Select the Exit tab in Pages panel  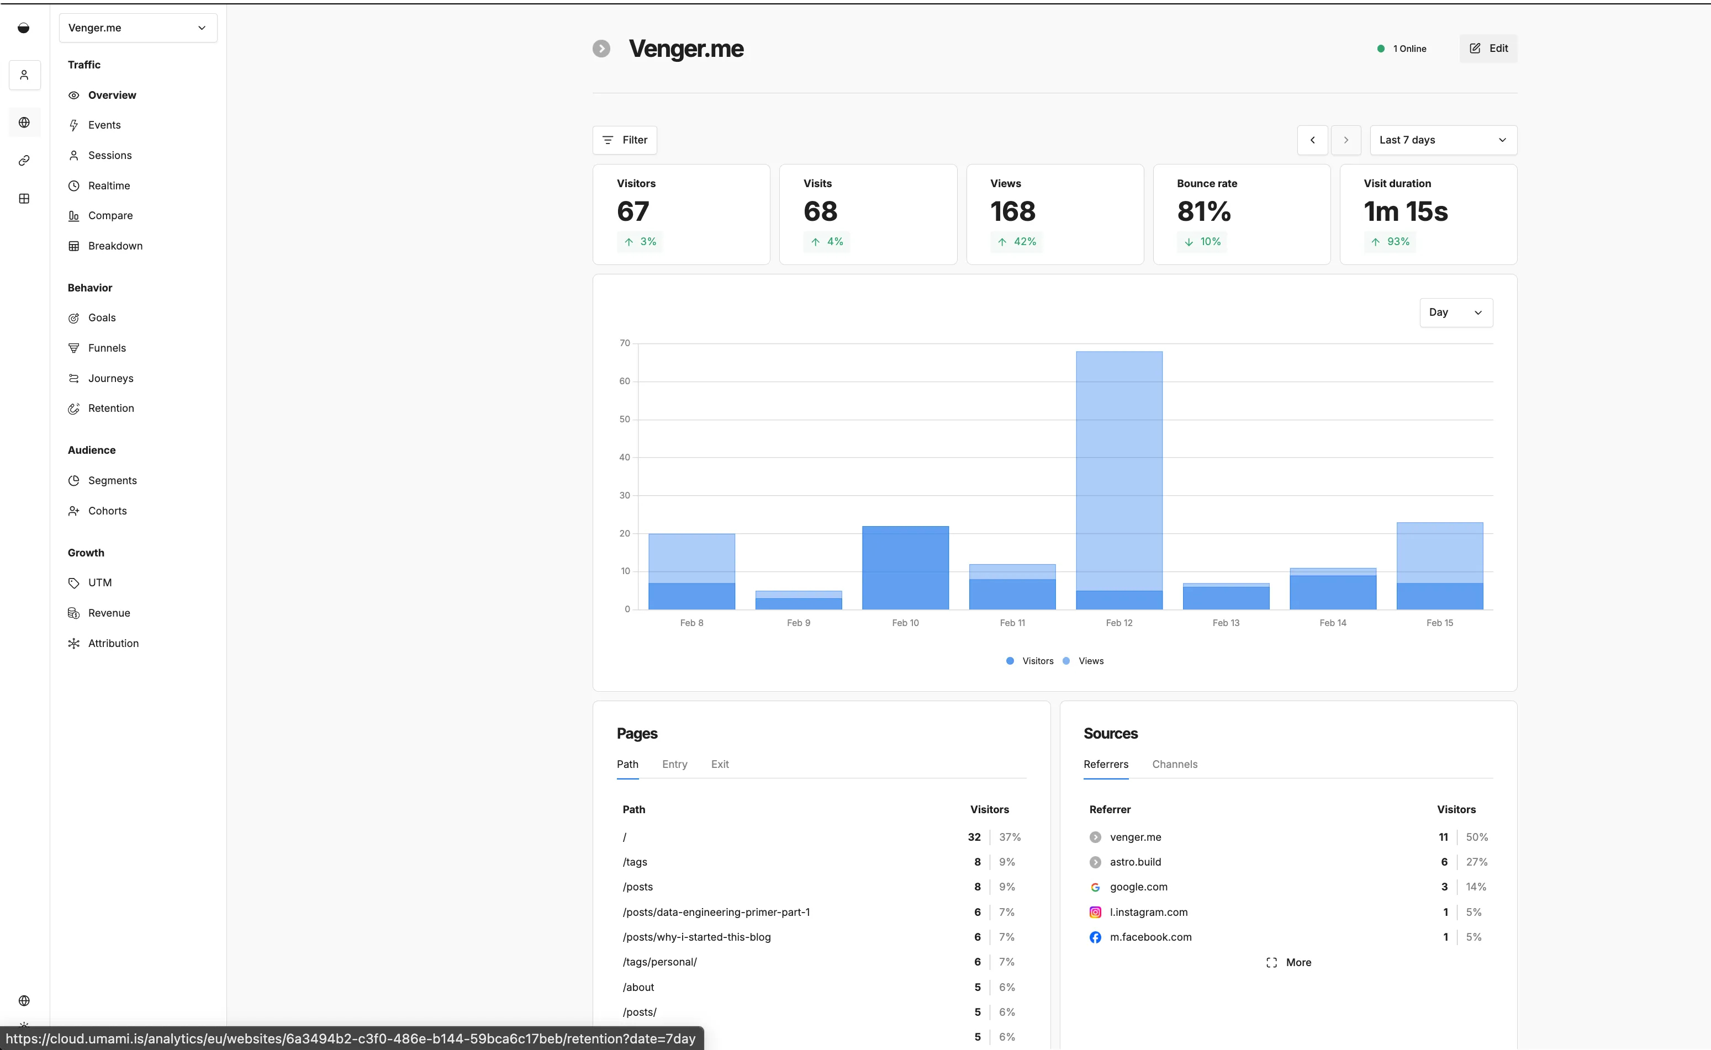click(719, 764)
